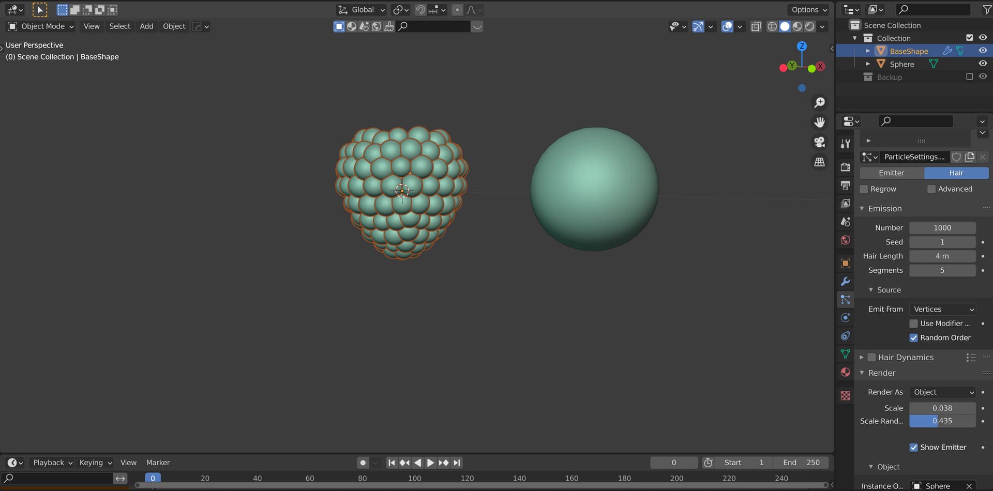This screenshot has height=491, width=993.
Task: Jump to the last frame of the timeline
Action: pos(457,463)
